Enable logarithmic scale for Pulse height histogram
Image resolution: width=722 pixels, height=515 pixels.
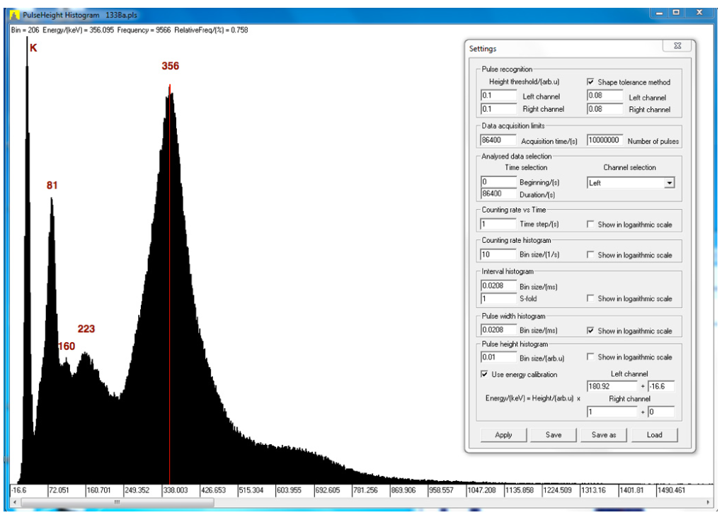(x=590, y=357)
